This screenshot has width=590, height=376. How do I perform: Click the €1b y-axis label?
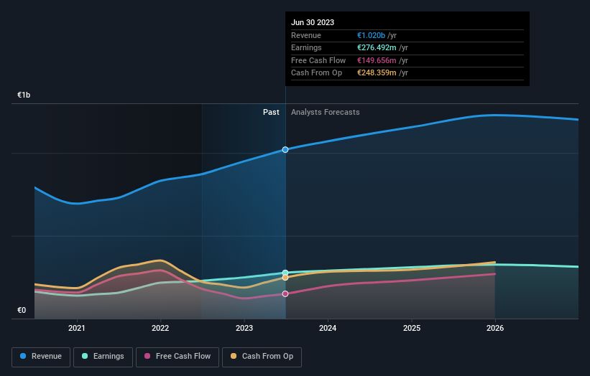point(24,95)
